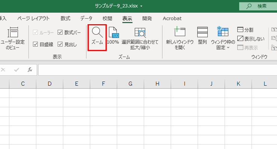Click ユーザー設定のビュー custom views icon
This screenshot has width=277, height=149.
tap(13, 37)
